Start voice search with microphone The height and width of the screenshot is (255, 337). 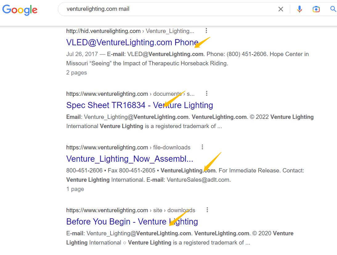click(299, 9)
